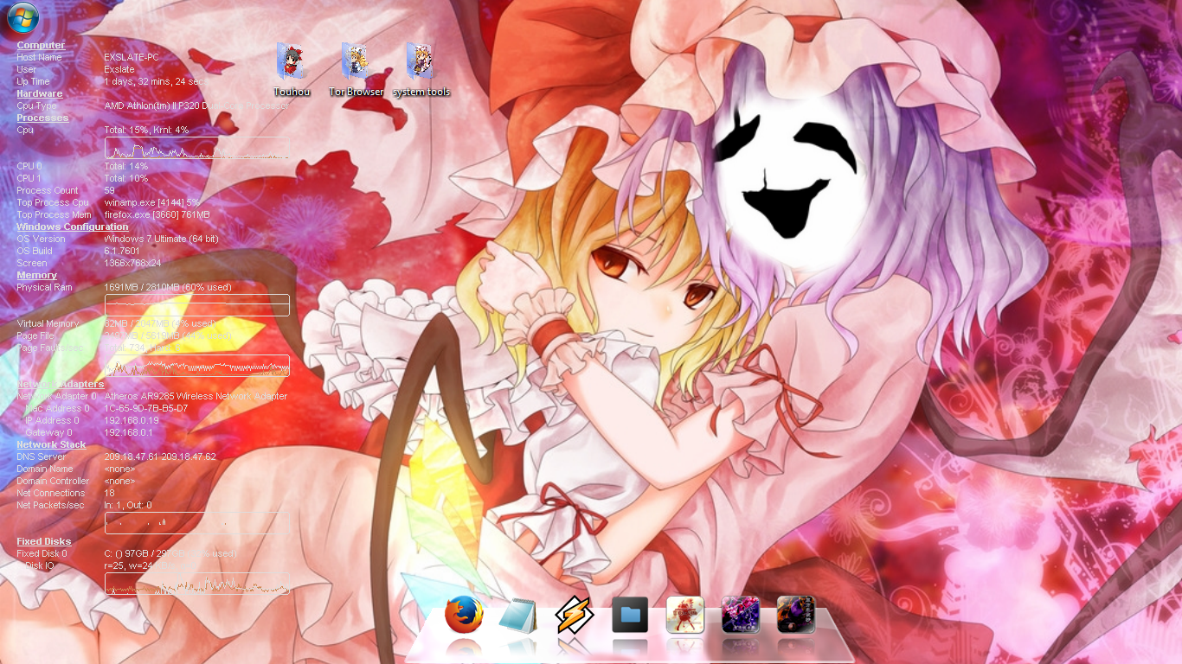Image resolution: width=1182 pixels, height=664 pixels.
Task: Launch Firefox from the dock
Action: [463, 615]
